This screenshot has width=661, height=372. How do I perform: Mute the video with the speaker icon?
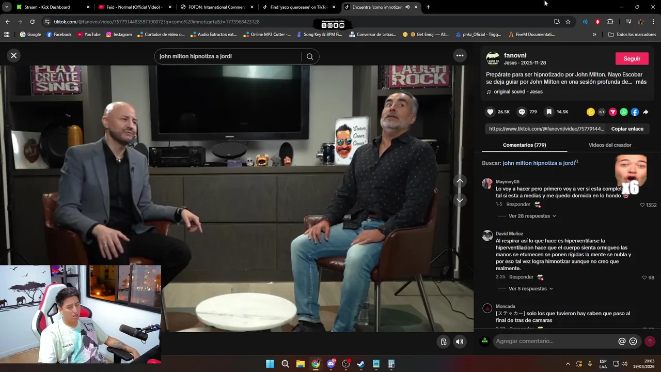click(x=460, y=342)
